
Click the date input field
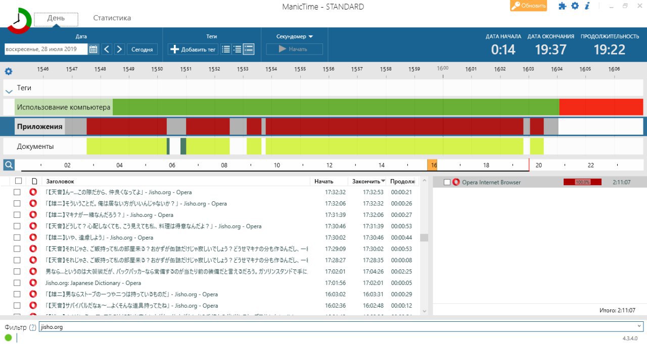click(x=46, y=49)
